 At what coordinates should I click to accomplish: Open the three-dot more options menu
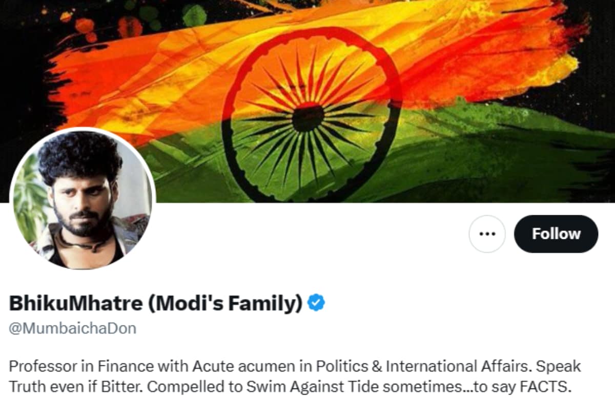(x=487, y=234)
